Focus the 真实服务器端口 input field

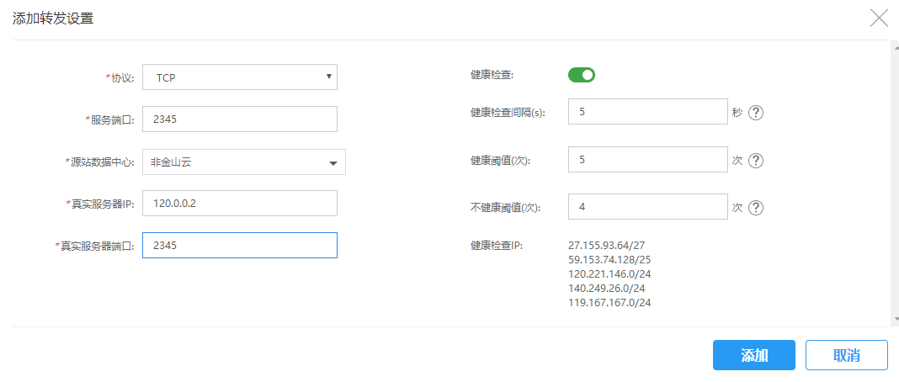[240, 245]
